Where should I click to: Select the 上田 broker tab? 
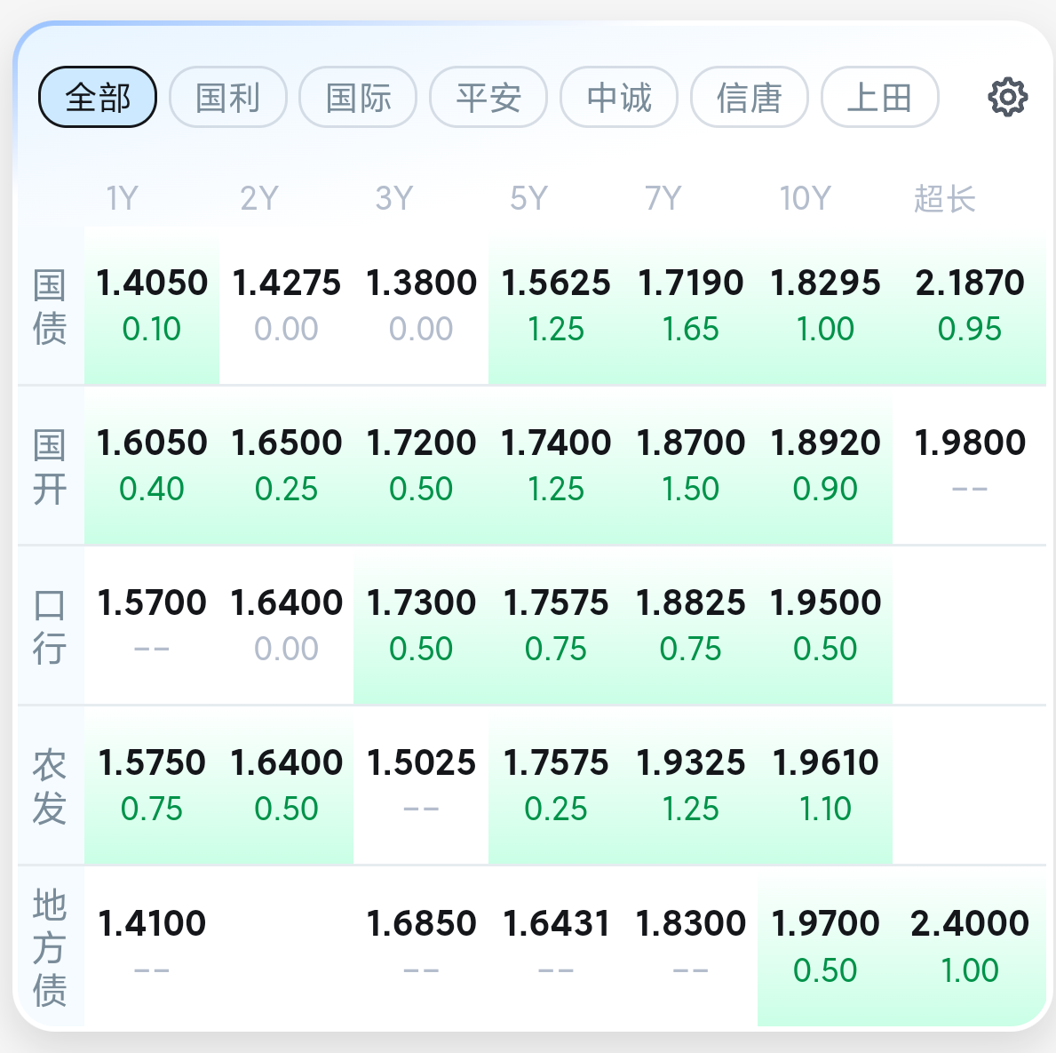point(879,97)
